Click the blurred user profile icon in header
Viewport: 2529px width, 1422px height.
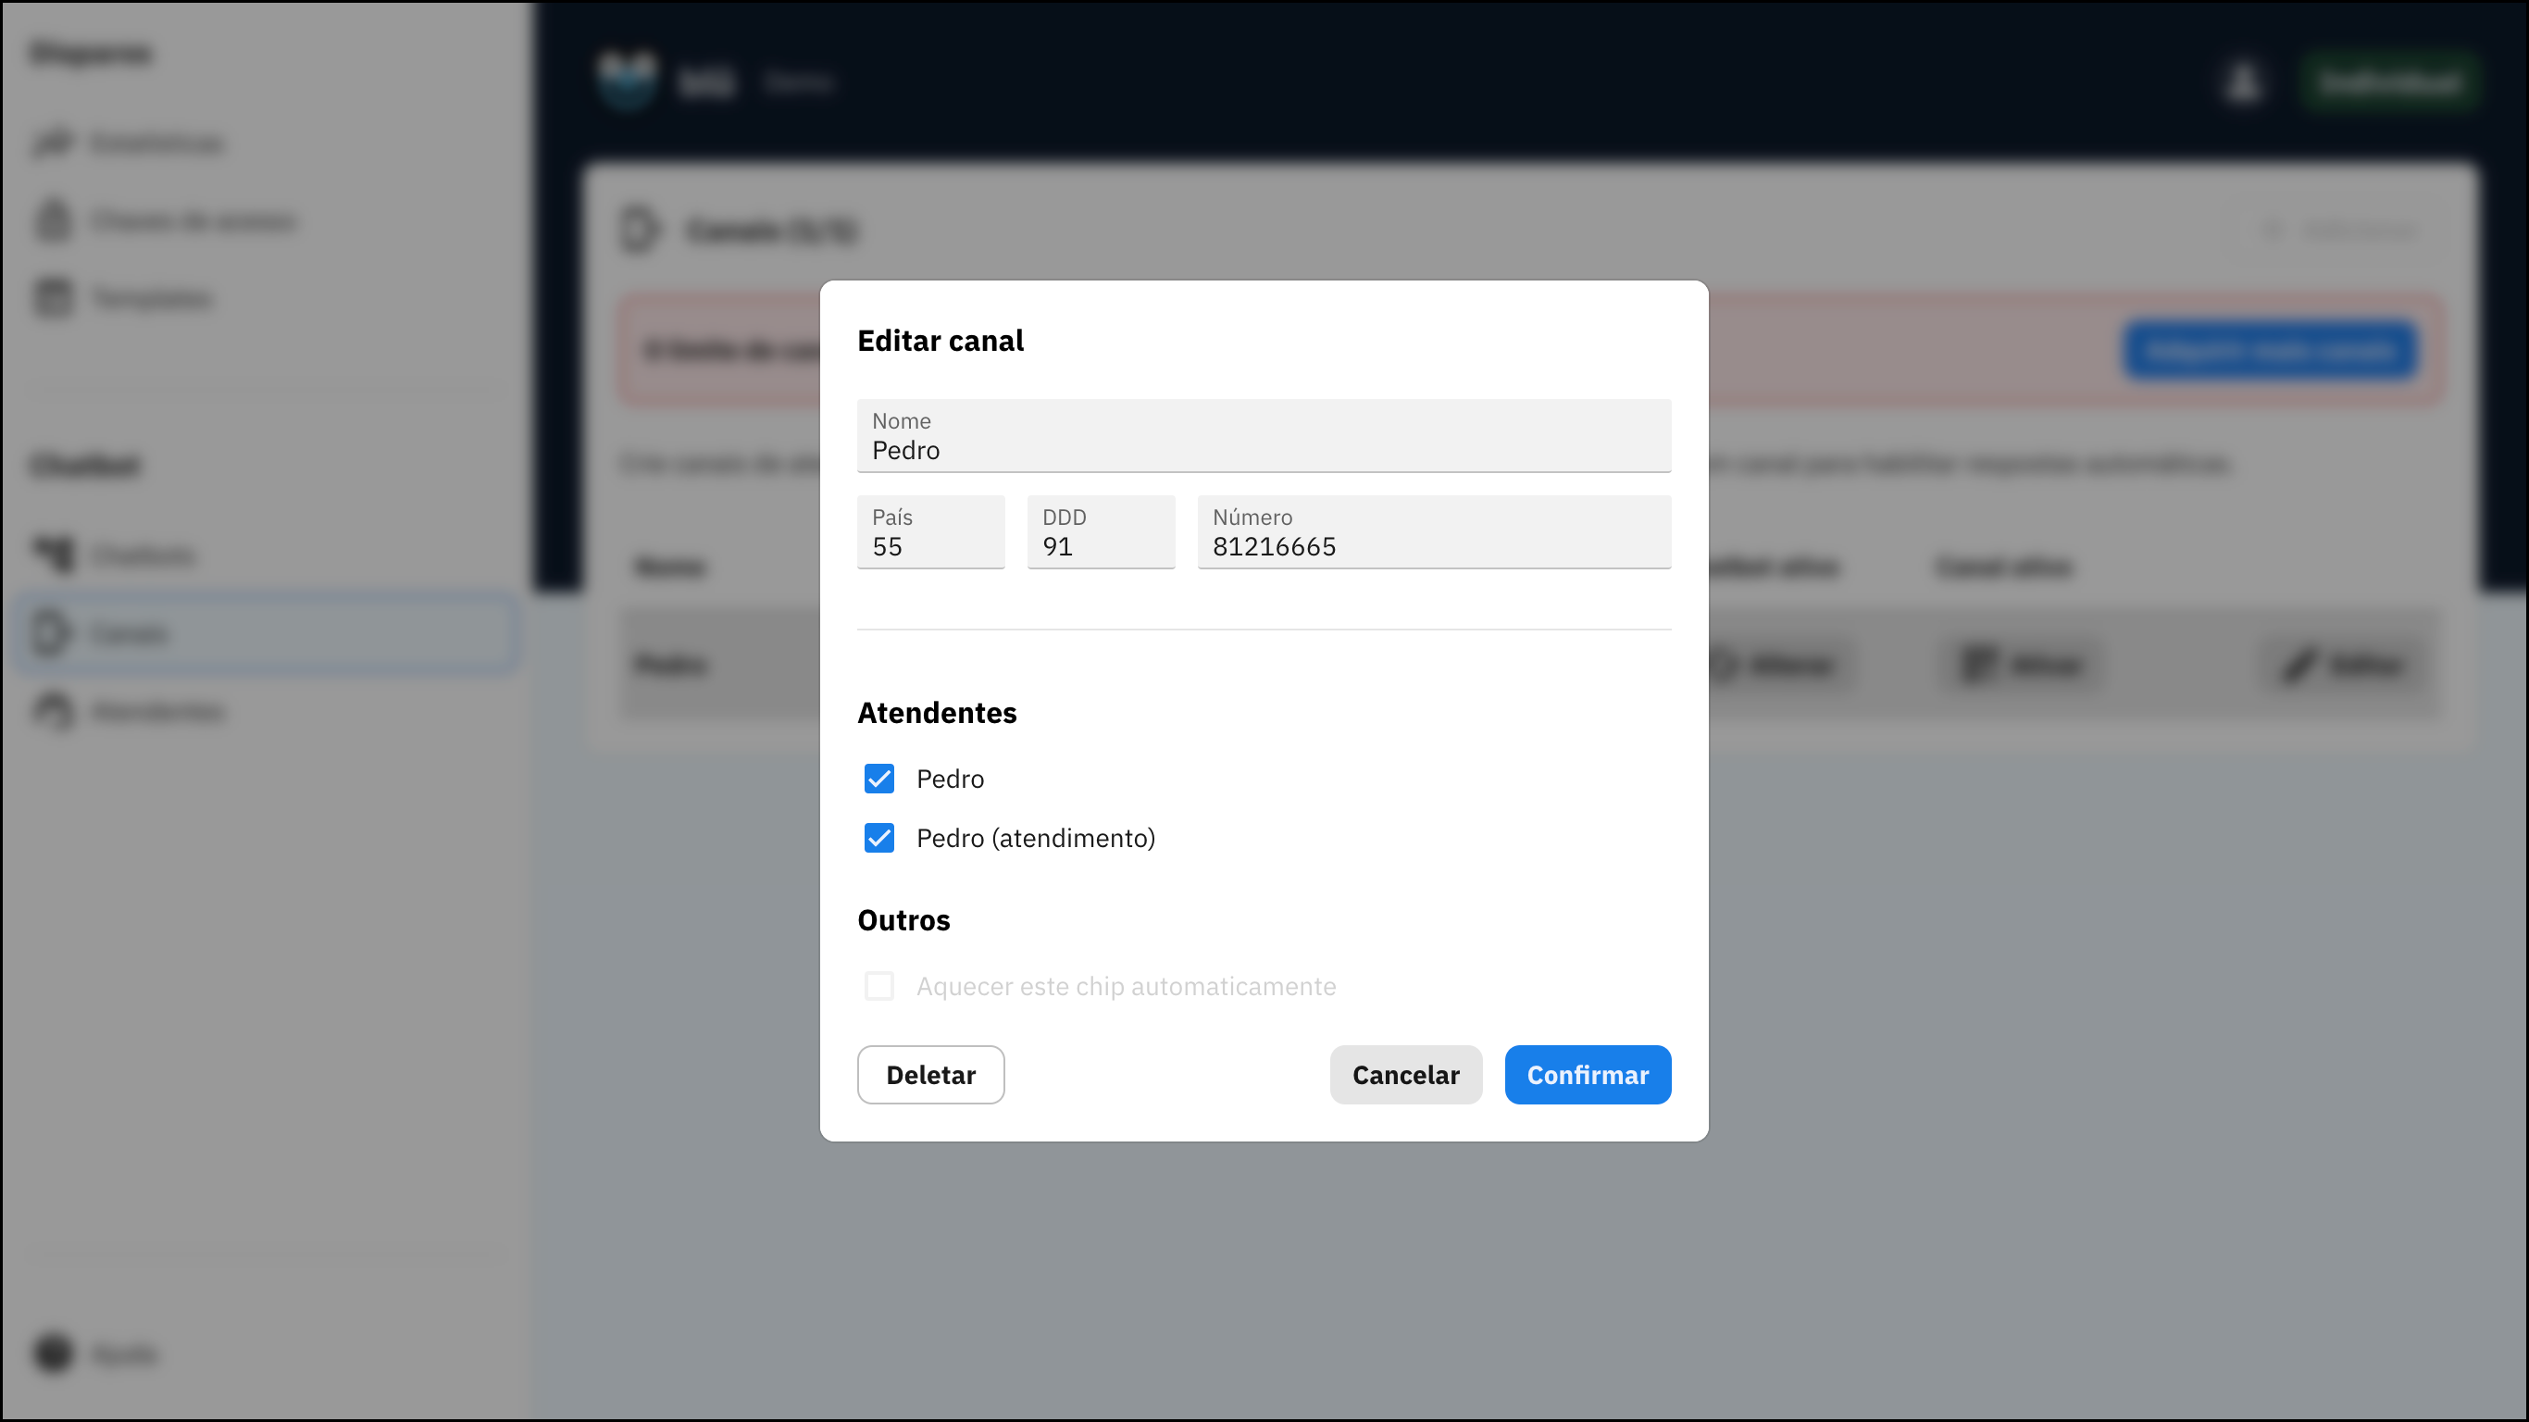pos(2242,82)
